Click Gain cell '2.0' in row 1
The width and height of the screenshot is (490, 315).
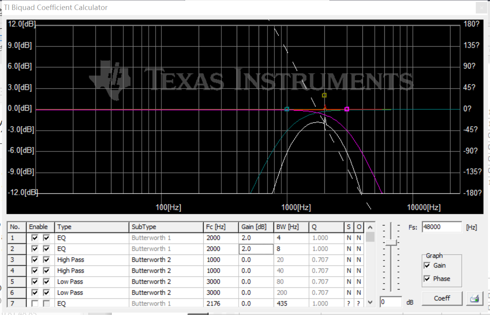point(256,238)
